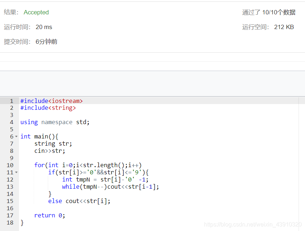The image size is (305, 231).
Task: Click the green Accepted result text
Action: (36, 12)
